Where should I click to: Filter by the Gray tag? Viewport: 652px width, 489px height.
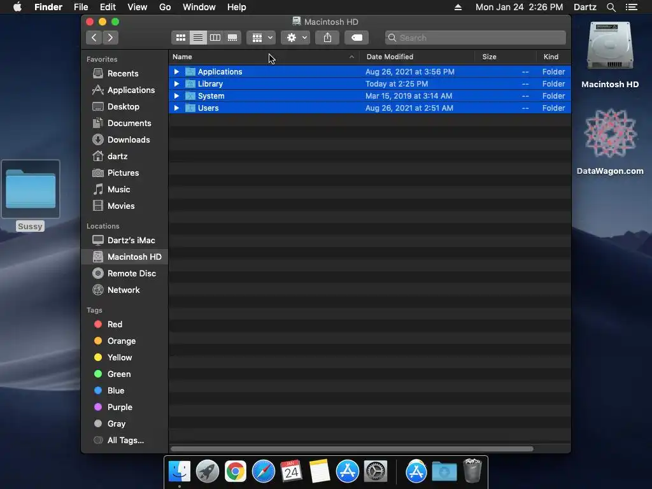click(116, 424)
